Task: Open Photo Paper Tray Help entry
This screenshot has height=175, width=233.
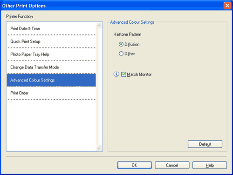Action: coord(51,54)
